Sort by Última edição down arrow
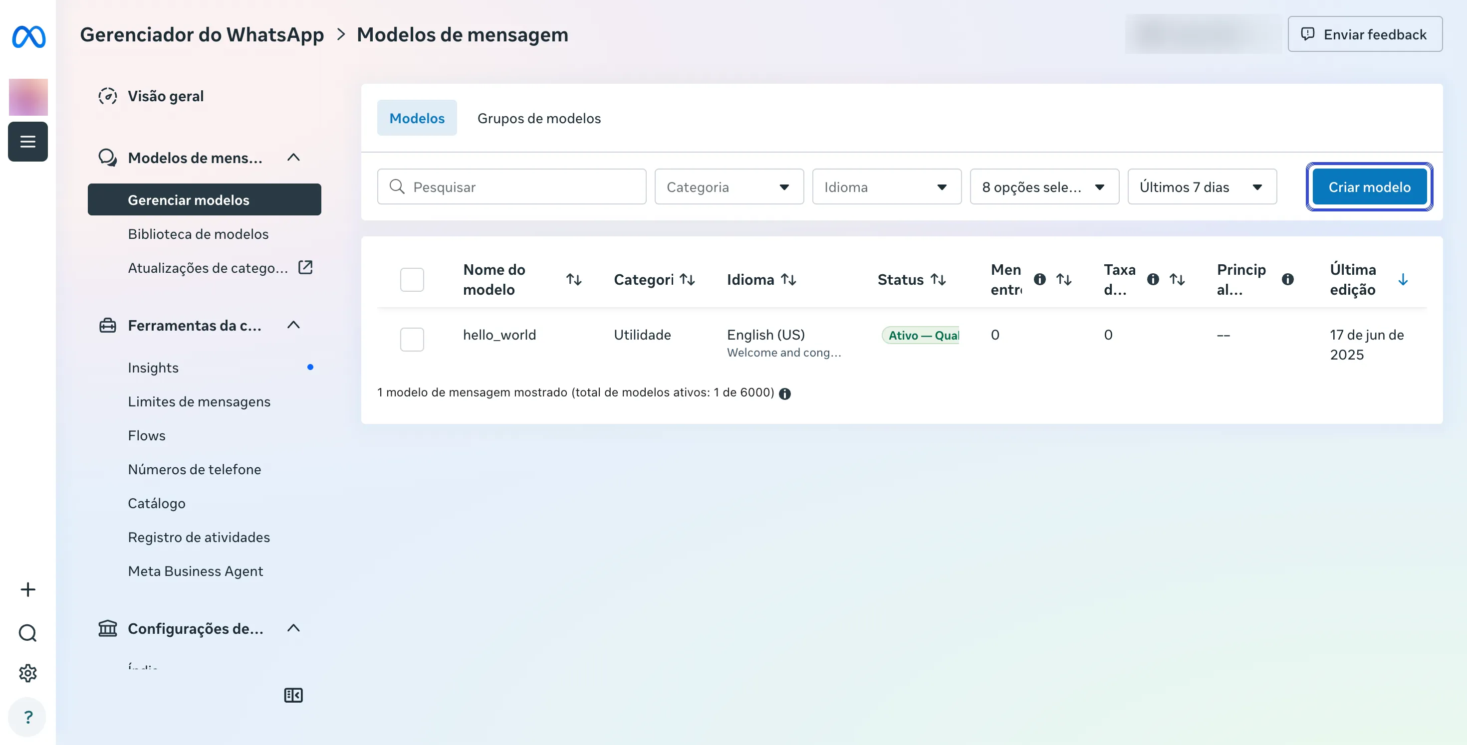This screenshot has width=1467, height=745. pos(1403,279)
